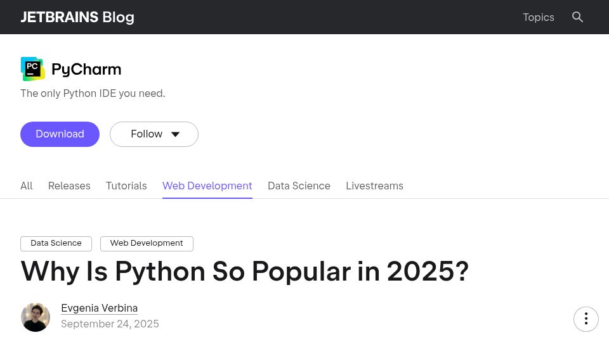
Task: Open the Topics menu
Action: pyautogui.click(x=539, y=17)
